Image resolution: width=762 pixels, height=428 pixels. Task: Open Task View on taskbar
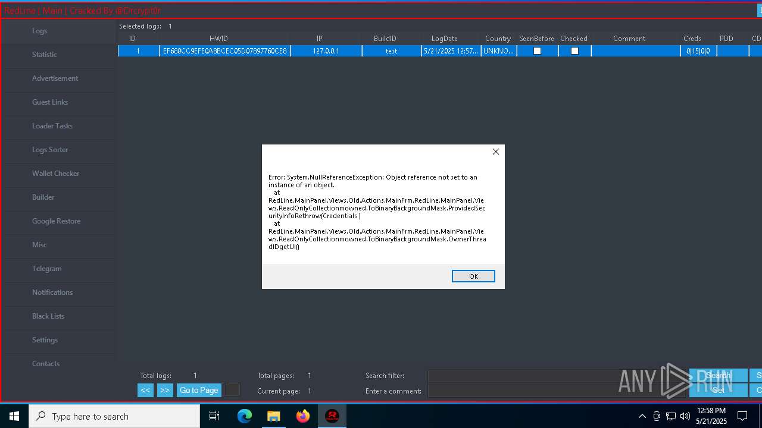pyautogui.click(x=215, y=416)
